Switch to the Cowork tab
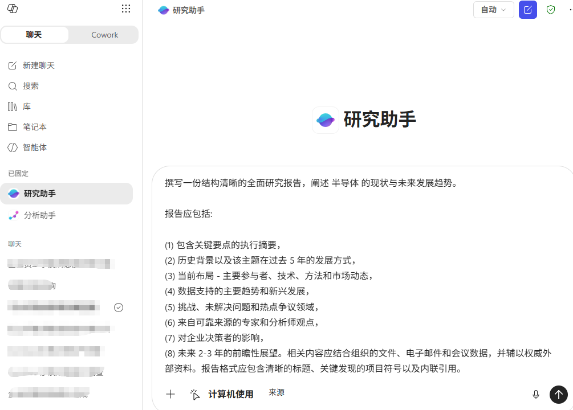The image size is (573, 410). pyautogui.click(x=104, y=35)
